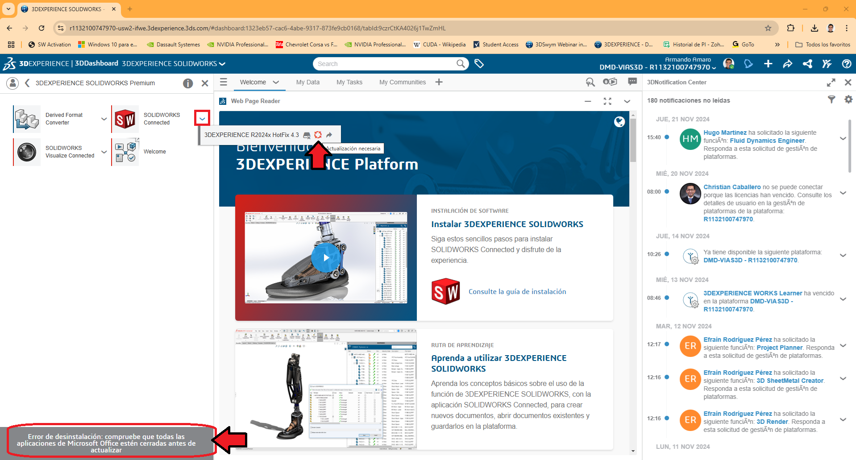Click the share arrow beside HotFix 4.3

tap(329, 135)
